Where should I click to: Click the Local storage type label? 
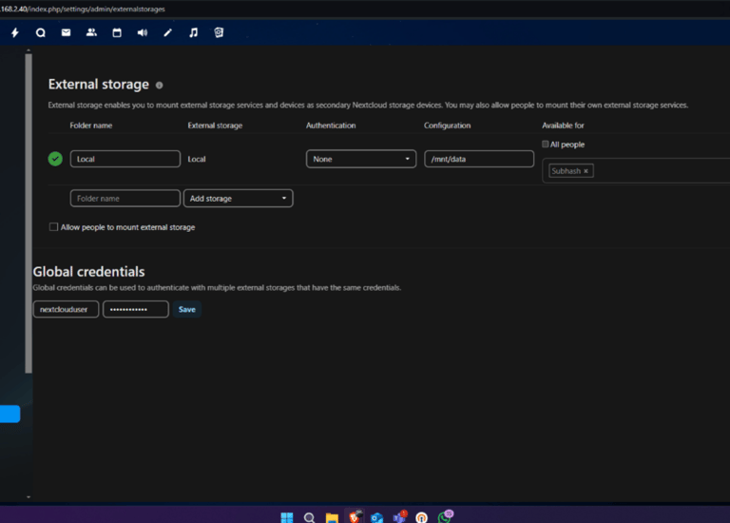(x=197, y=159)
